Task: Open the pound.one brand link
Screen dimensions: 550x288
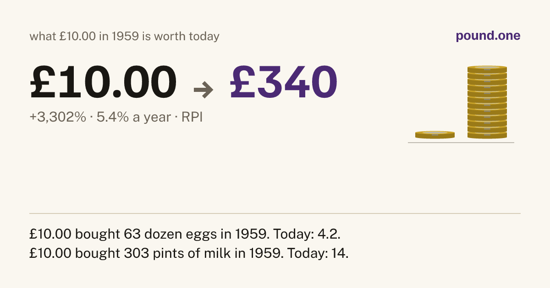Action: [x=488, y=36]
